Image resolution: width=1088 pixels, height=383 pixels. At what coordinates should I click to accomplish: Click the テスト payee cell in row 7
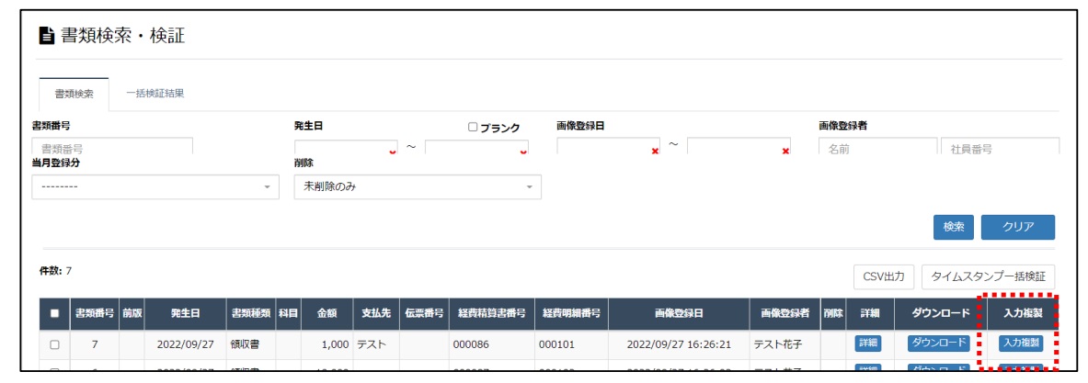[376, 344]
